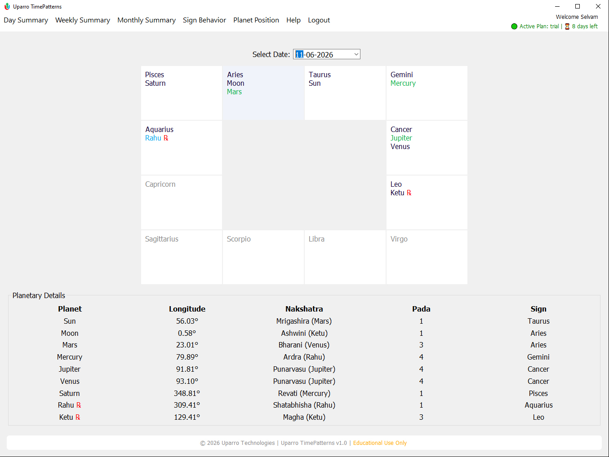The image size is (609, 457).
Task: Click Ketu in the Planet column
Action: tap(66, 417)
